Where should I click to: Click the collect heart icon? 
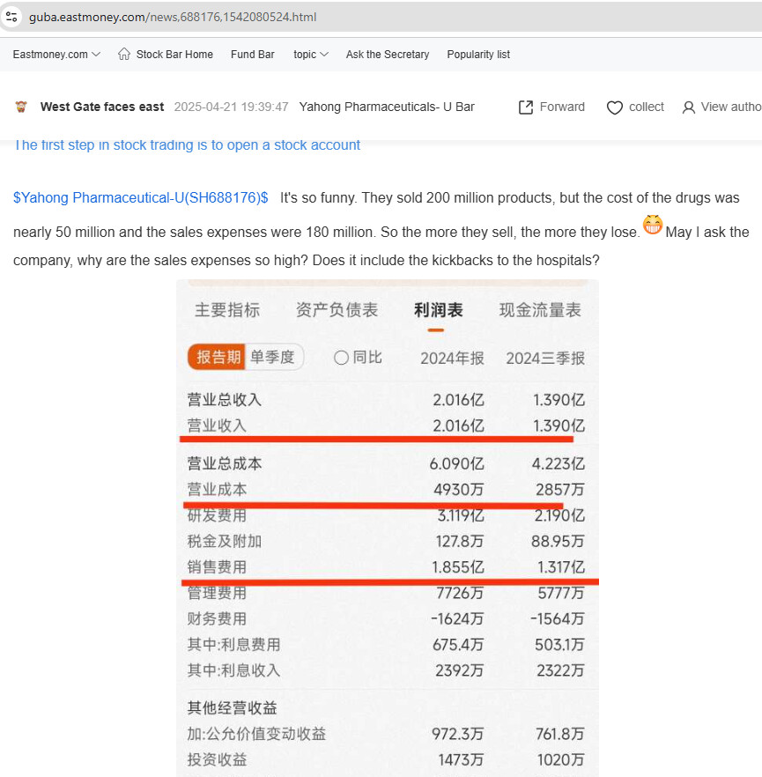(x=614, y=107)
